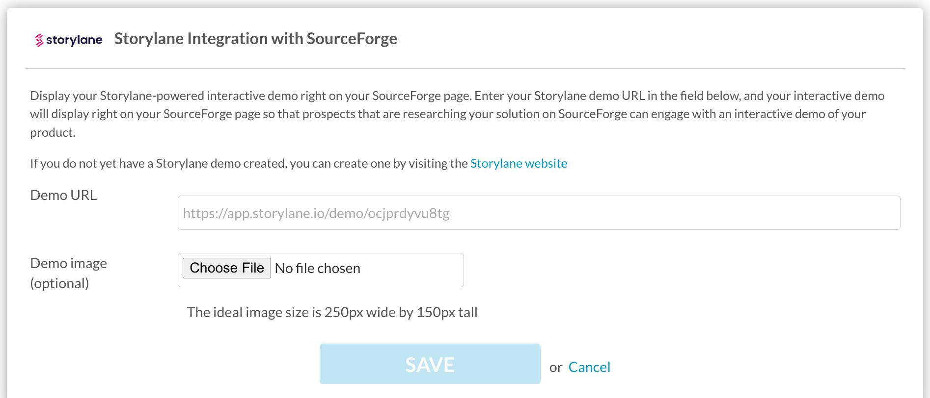Image resolution: width=930 pixels, height=398 pixels.
Task: Click the word SourceForge in the description
Action: coord(408,96)
